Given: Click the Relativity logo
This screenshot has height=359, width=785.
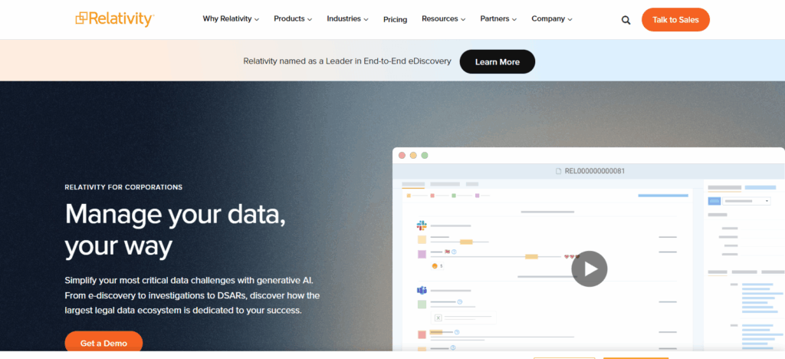Looking at the screenshot, I should (114, 19).
